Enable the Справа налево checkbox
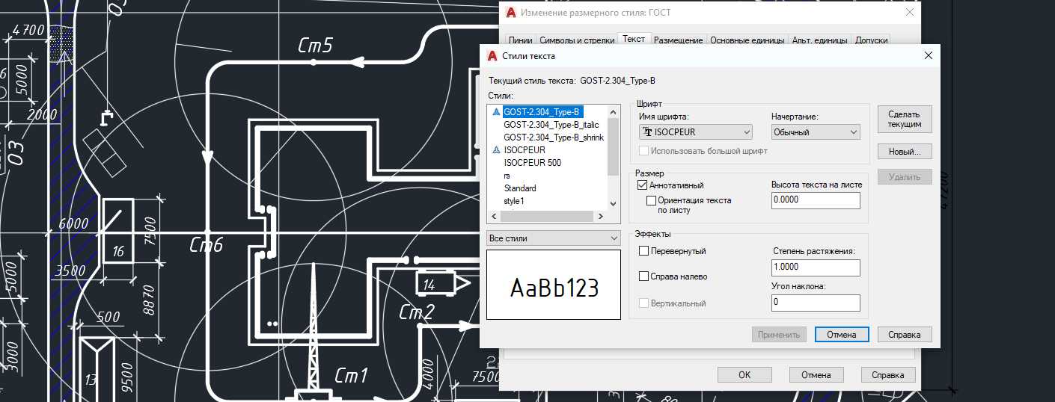The image size is (1055, 402). tap(643, 276)
